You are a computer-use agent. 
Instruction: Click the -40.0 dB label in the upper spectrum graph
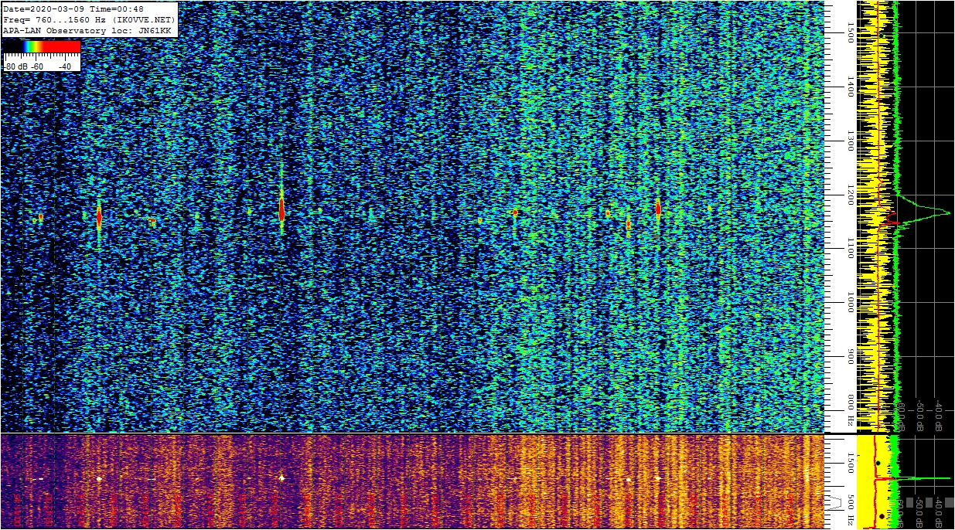[938, 416]
